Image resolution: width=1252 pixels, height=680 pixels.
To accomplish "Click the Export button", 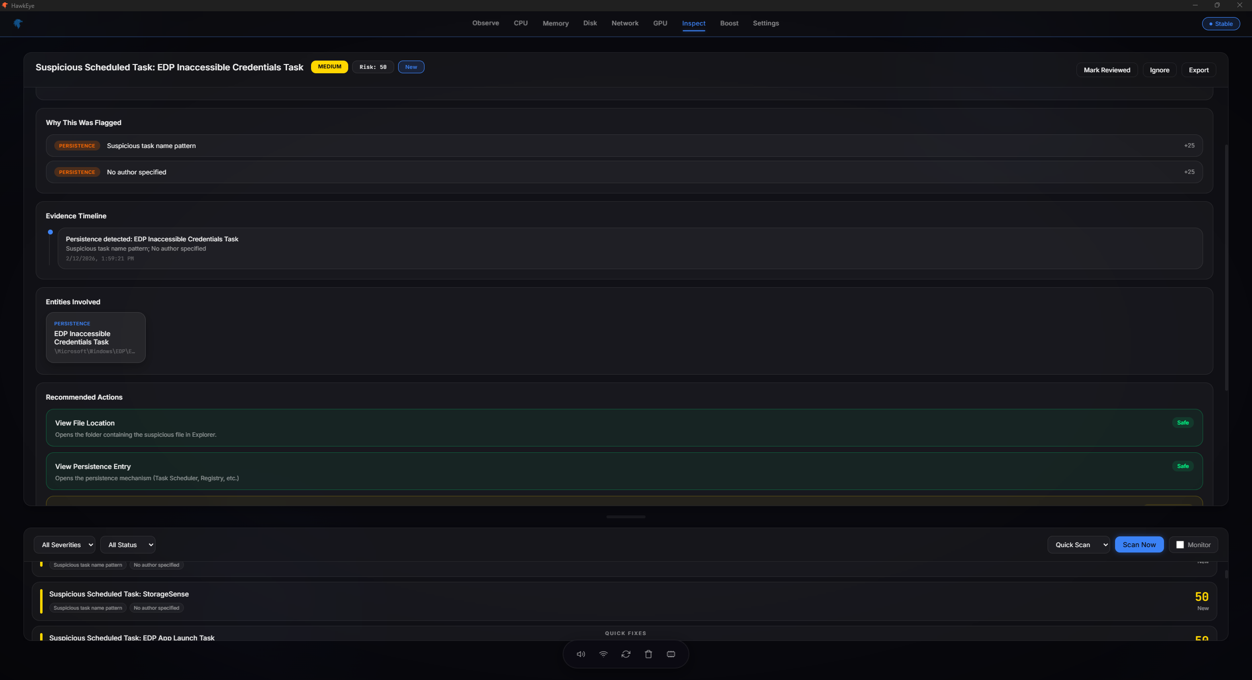I will tap(1198, 70).
